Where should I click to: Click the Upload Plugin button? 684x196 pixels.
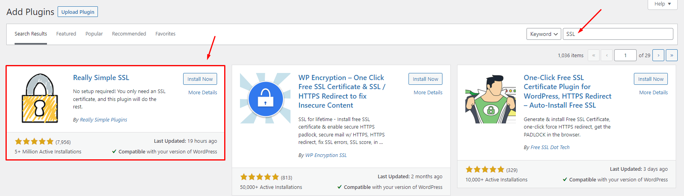78,12
